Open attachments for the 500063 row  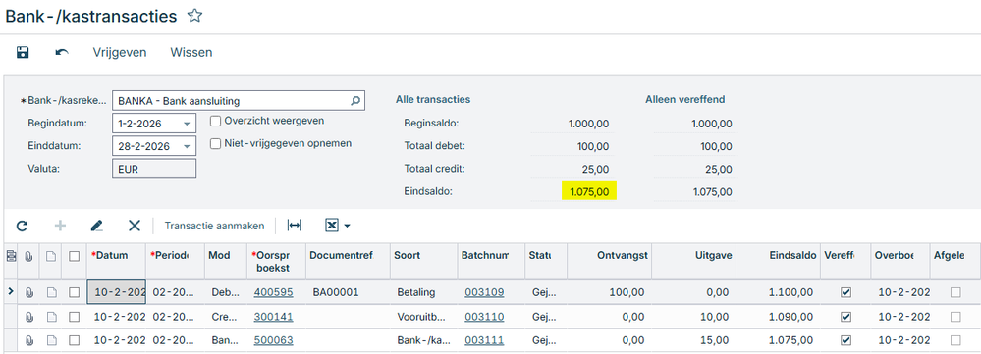[x=28, y=340]
